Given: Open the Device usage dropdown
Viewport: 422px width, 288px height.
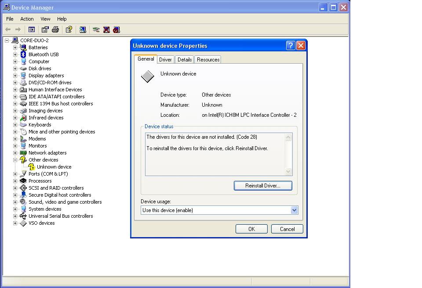Looking at the screenshot, I should point(294,210).
